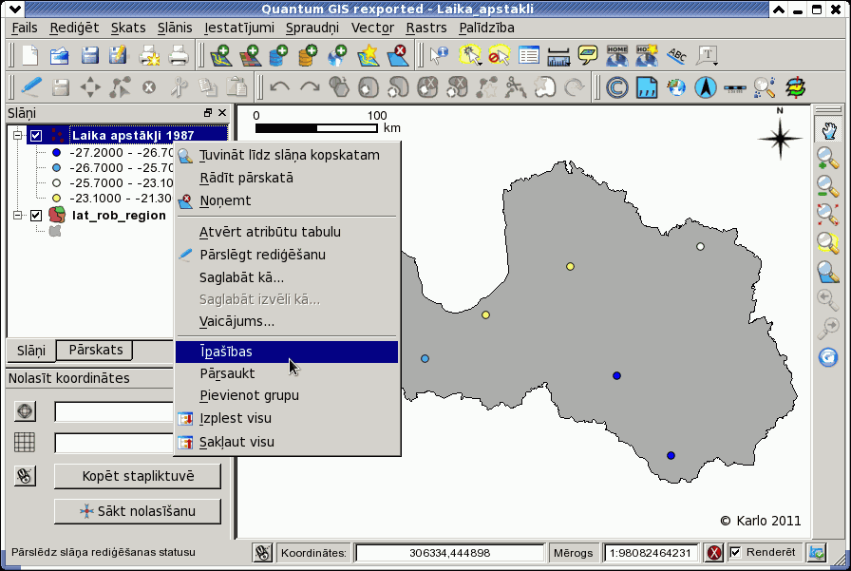Screen dimensions: 851x571
Task: Choose Tuvināt līdz slāņa kopskatam
Action: click(287, 155)
